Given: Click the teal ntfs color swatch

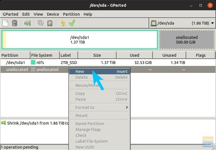Looking at the screenshot, I should tap(33, 63).
